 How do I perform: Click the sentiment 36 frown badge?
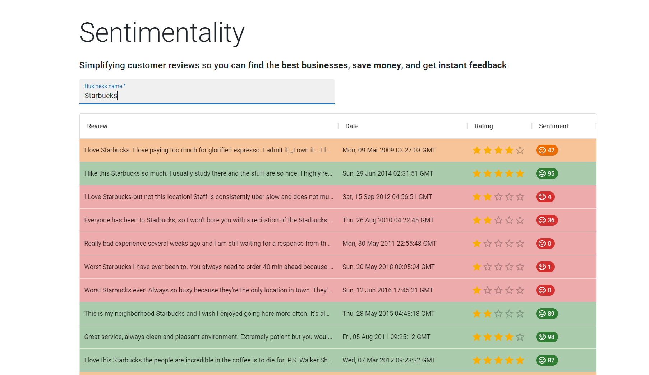pos(547,220)
